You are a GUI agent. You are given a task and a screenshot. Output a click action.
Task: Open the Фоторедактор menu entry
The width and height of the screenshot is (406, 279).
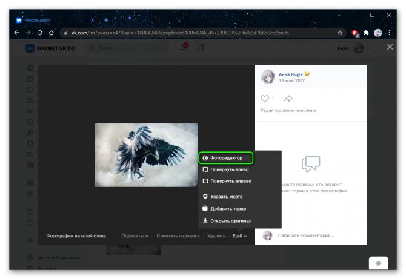click(x=226, y=158)
